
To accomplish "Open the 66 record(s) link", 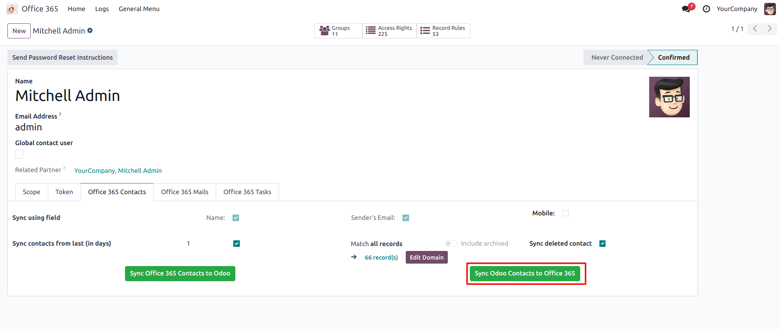I will pyautogui.click(x=381, y=257).
